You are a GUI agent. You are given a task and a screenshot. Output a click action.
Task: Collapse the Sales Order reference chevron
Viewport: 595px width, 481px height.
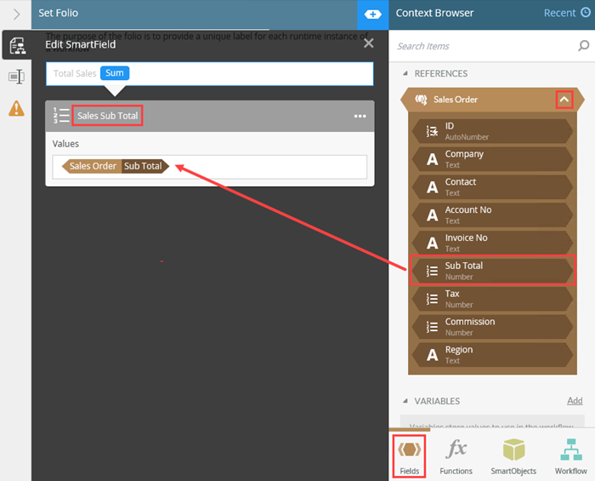coord(564,100)
